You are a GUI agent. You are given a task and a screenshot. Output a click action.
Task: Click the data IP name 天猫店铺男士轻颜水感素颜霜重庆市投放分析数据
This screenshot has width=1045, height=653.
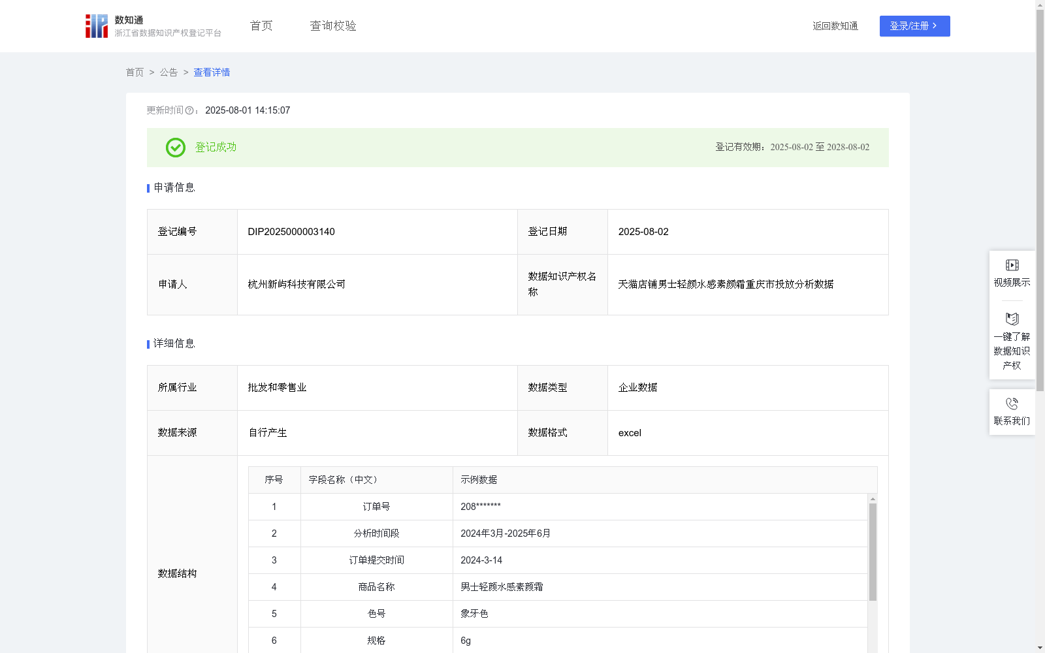[x=726, y=285]
